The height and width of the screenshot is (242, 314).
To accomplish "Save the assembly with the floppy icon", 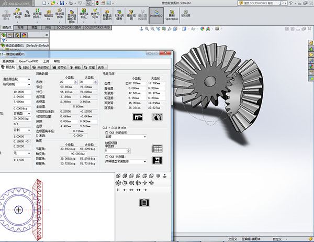I will (x=62, y=3).
